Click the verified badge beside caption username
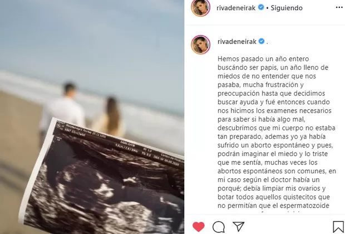Image resolution: width=345 pixels, height=234 pixels. (262, 41)
